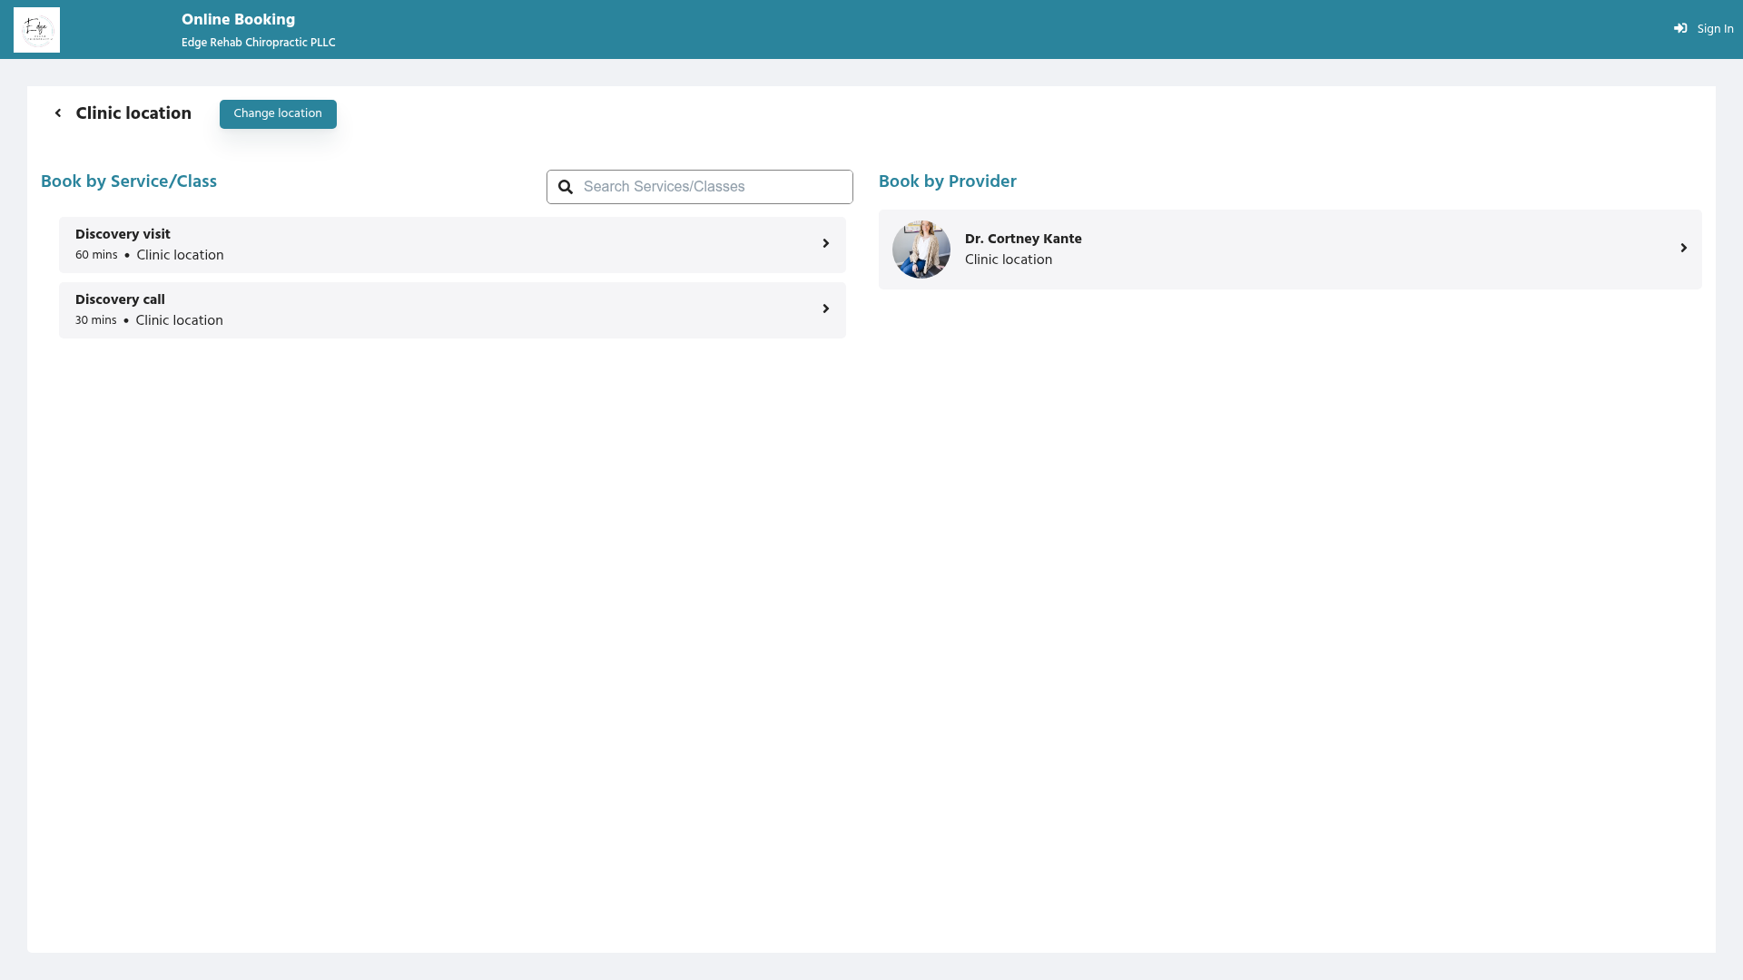Focus the Search Services/Classes input field
Viewport: 1743px width, 980px height.
point(713,187)
